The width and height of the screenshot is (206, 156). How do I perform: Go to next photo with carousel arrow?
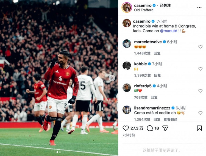(x=112, y=78)
